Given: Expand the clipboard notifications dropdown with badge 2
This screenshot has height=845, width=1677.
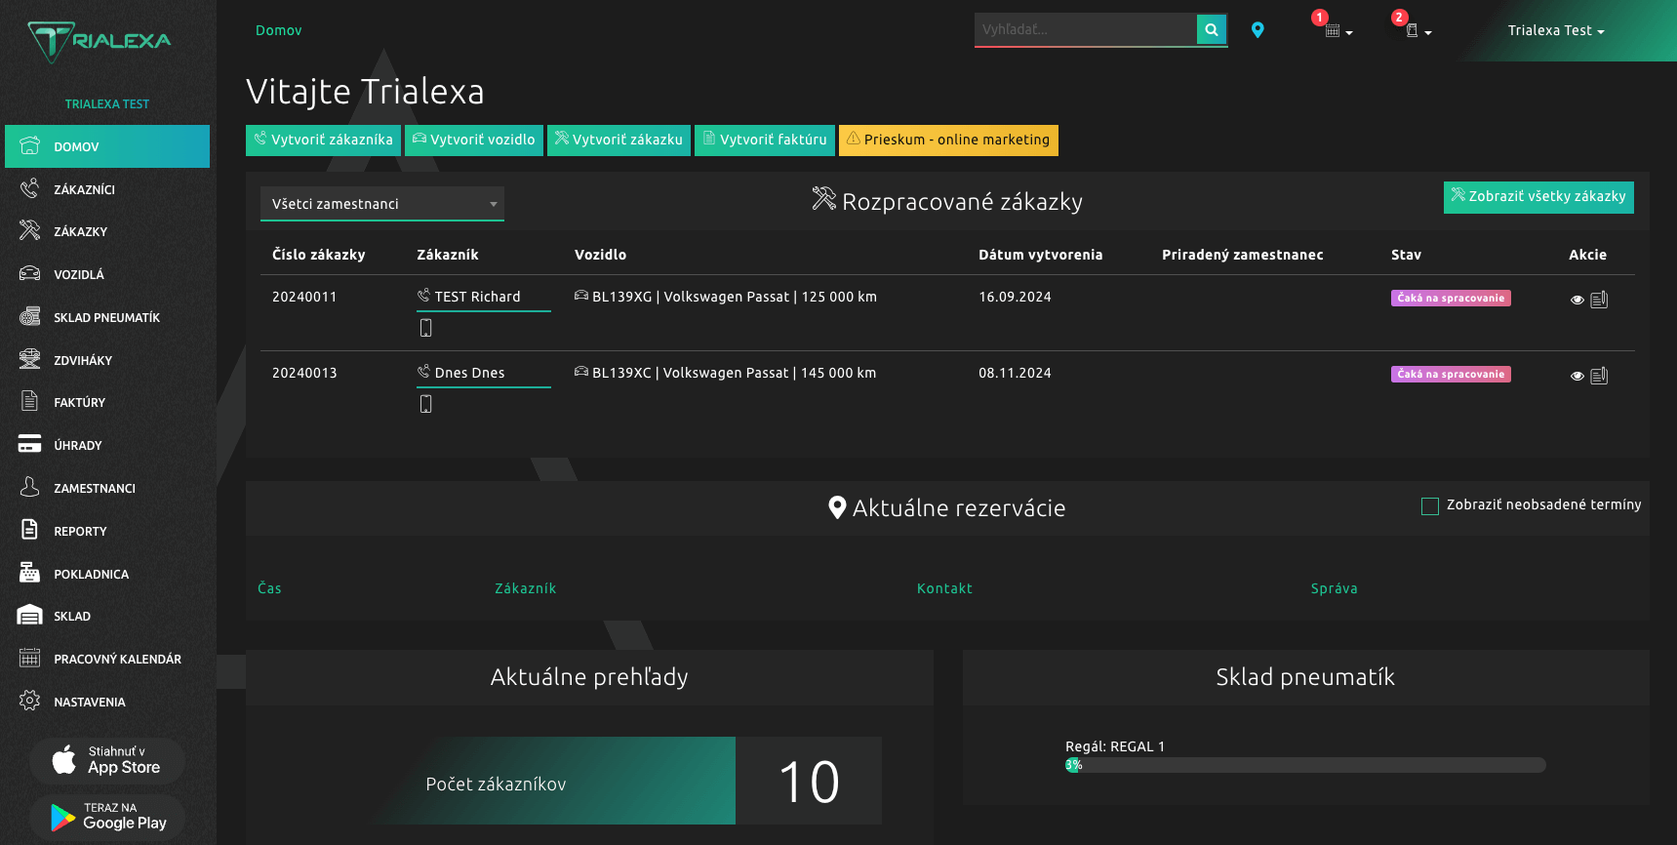Looking at the screenshot, I should coord(1416,31).
